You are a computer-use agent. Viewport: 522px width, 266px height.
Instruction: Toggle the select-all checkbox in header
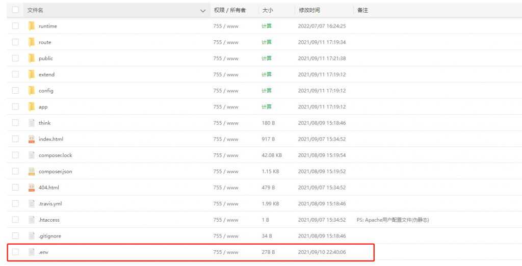click(15, 10)
